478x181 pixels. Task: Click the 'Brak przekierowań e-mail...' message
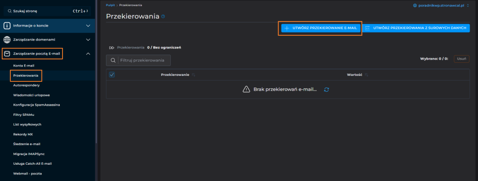point(285,90)
